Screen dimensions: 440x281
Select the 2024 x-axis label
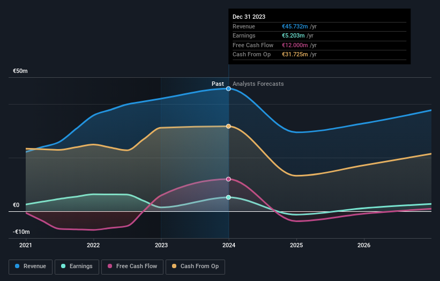229,245
